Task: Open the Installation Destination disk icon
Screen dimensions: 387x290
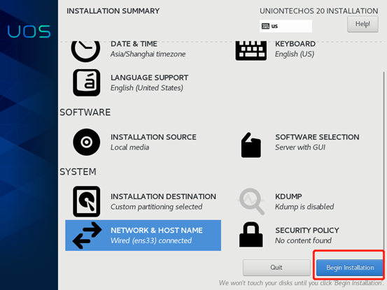Action: 87,201
